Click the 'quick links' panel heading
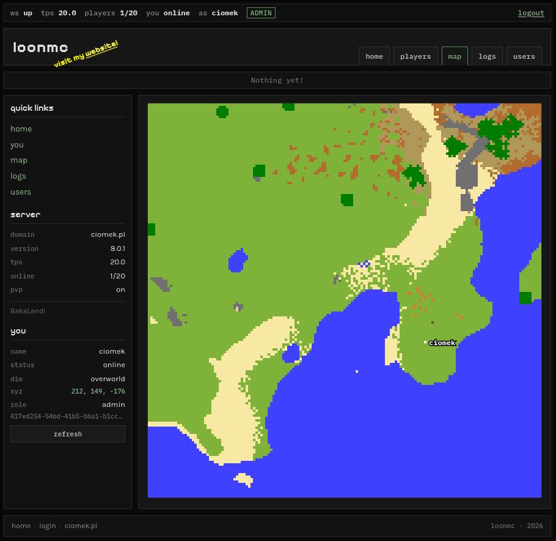Screen dimensions: 556x541 (x=32, y=108)
